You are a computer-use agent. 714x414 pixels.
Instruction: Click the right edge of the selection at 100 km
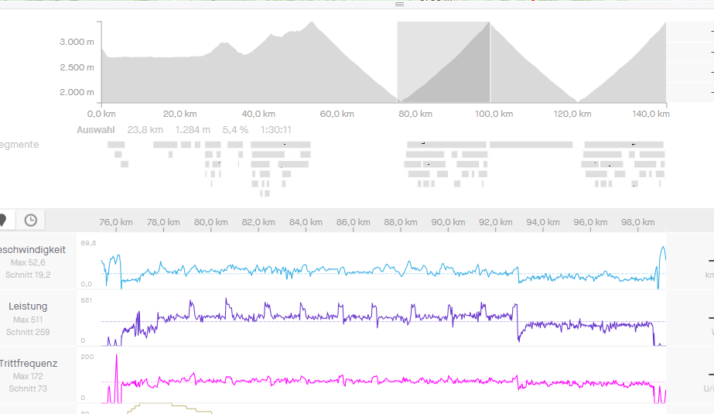490,63
